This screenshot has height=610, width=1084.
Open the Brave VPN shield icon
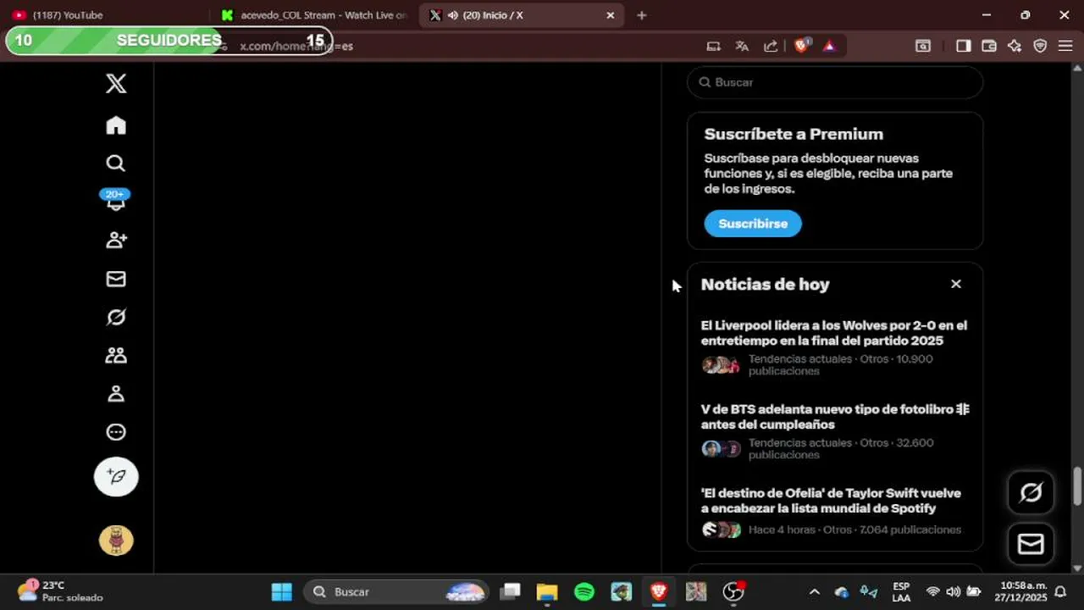coord(1040,46)
